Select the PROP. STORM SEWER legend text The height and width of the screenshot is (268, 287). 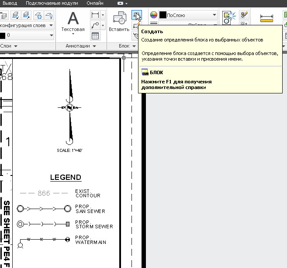(94, 224)
